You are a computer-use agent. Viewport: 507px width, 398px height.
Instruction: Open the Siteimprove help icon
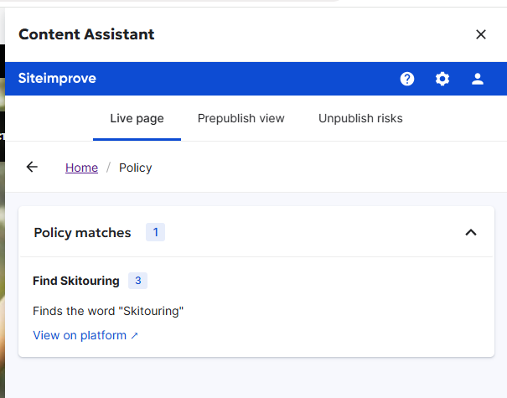coord(407,79)
